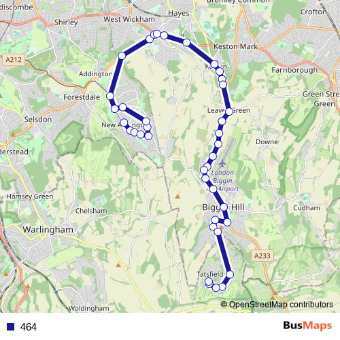Open the BusMaps logo link
The width and height of the screenshot is (340, 340).
[307, 326]
